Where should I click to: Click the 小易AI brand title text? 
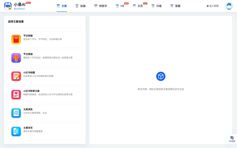point(19,5)
